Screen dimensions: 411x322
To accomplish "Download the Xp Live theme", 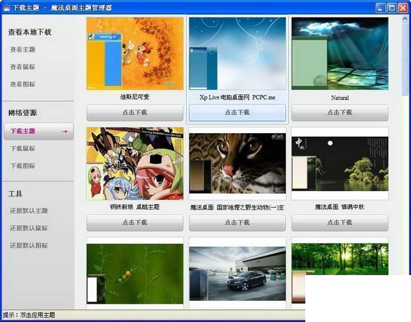I will click(x=237, y=113).
